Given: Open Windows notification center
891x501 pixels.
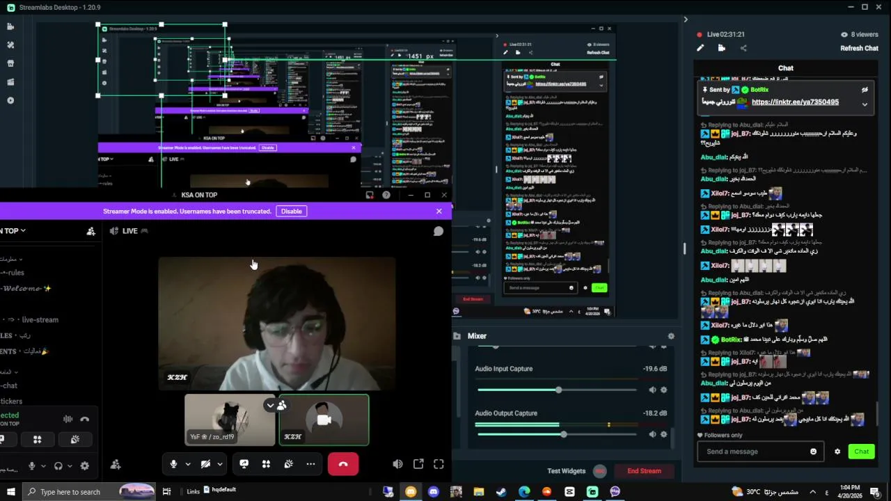Looking at the screenshot, I should [875, 491].
